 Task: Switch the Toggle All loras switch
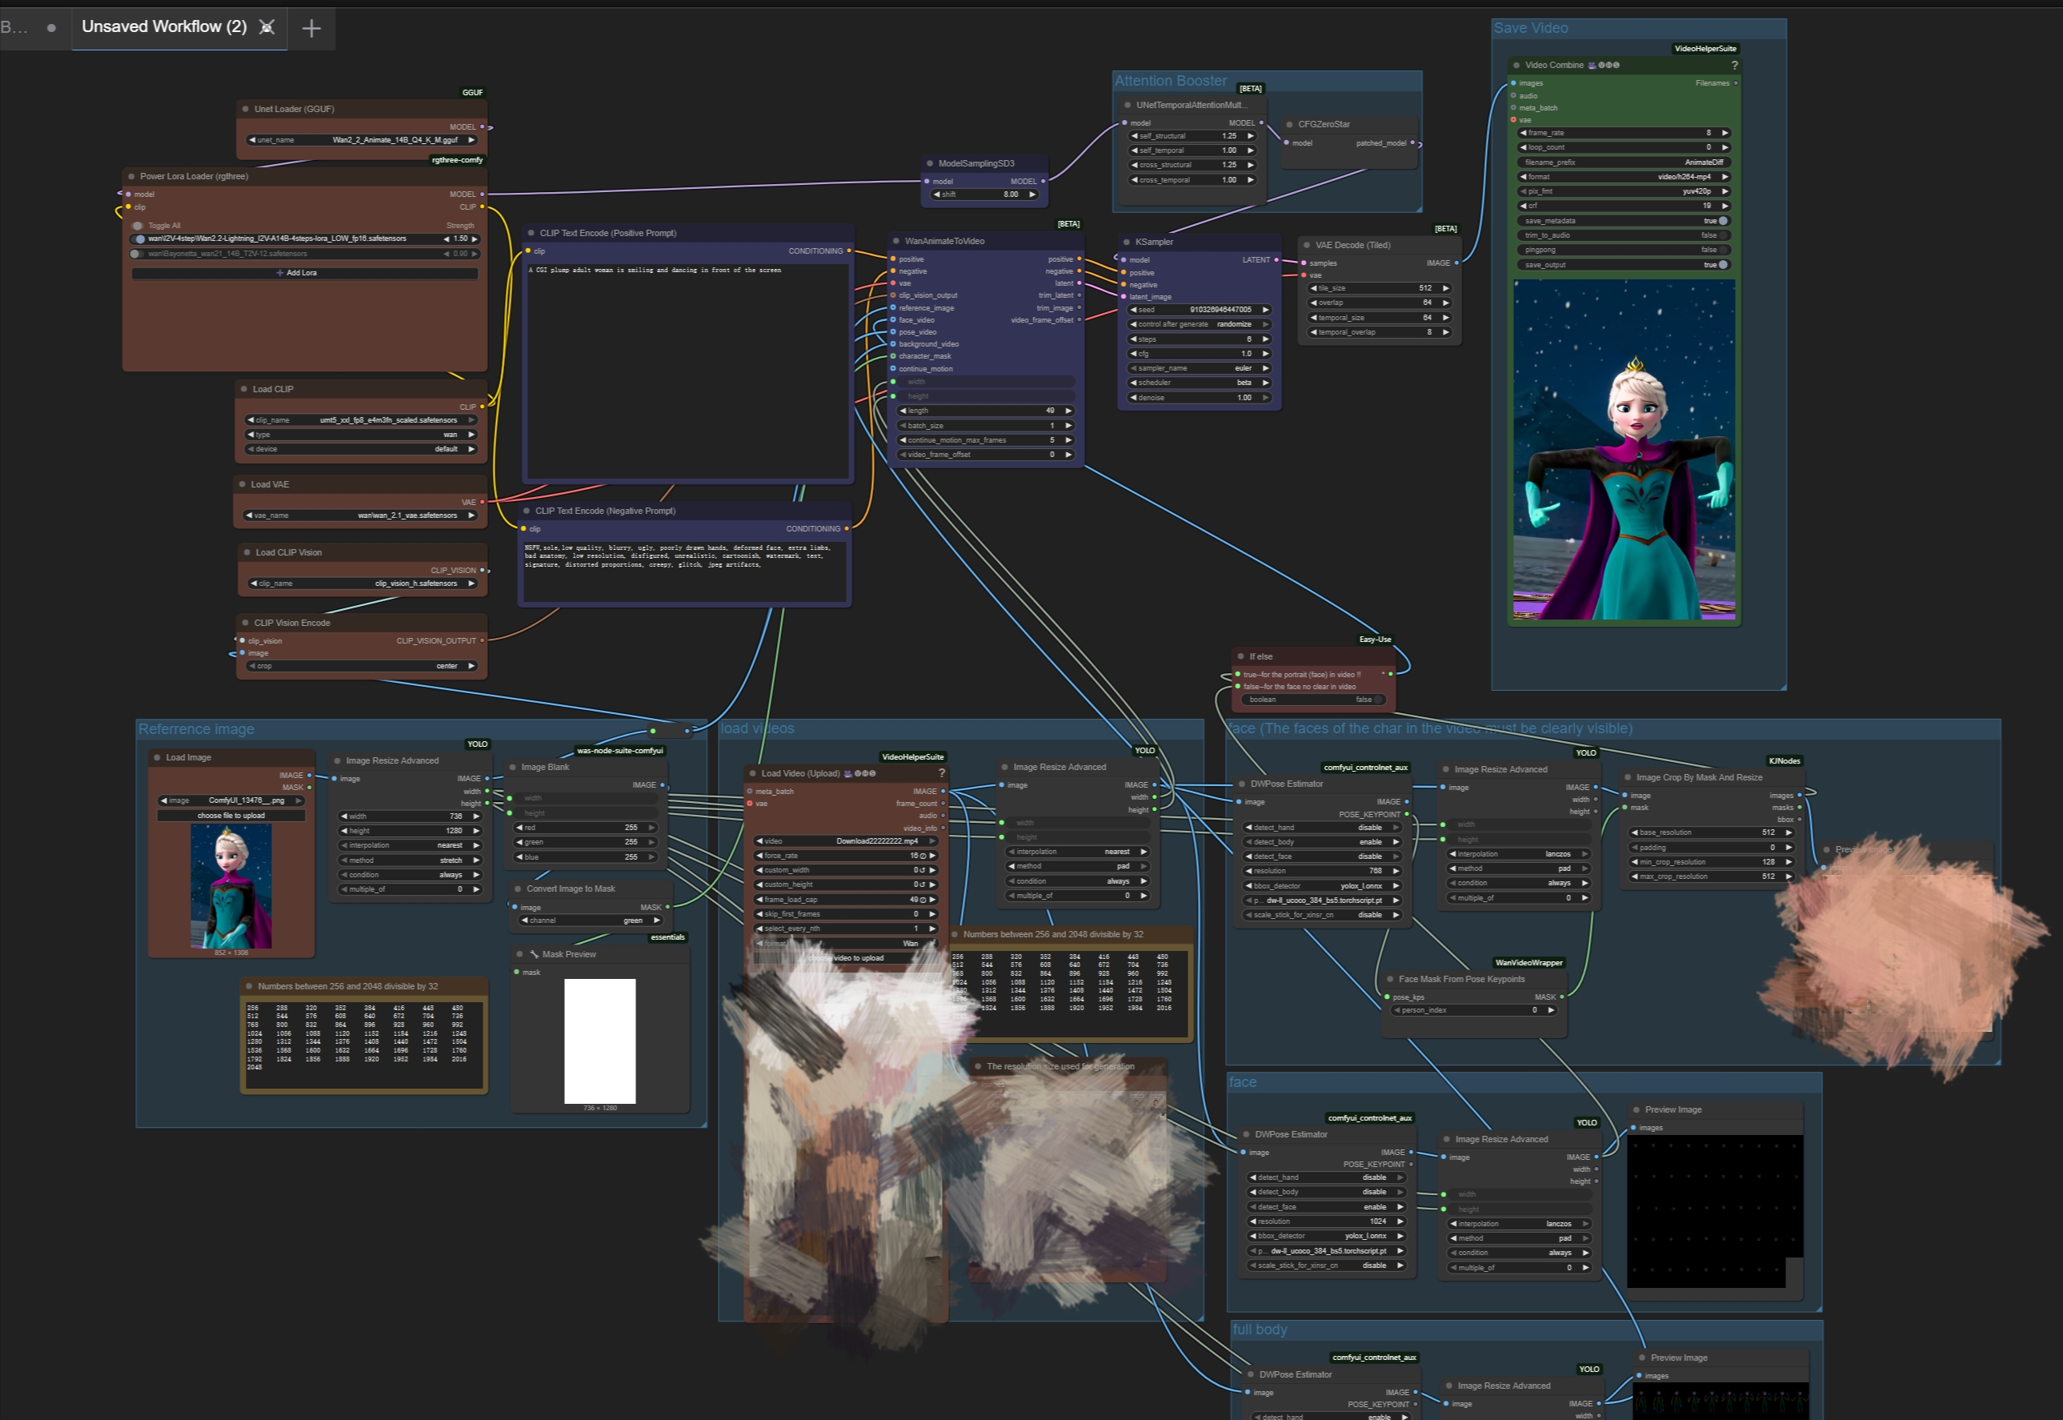[x=138, y=226]
